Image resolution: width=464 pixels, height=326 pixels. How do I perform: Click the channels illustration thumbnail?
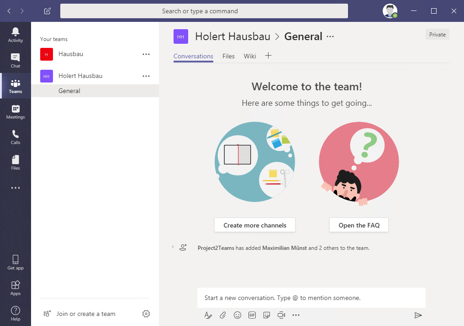click(254, 162)
